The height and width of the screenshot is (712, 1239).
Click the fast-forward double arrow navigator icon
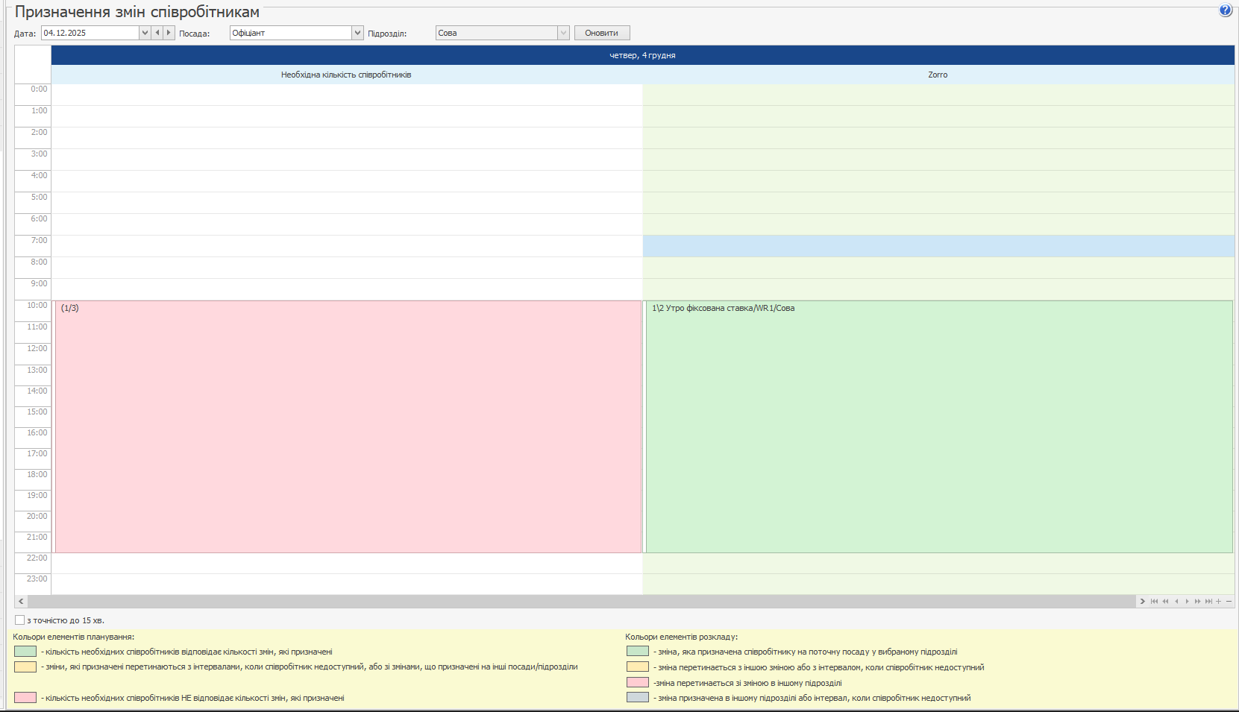click(x=1197, y=602)
